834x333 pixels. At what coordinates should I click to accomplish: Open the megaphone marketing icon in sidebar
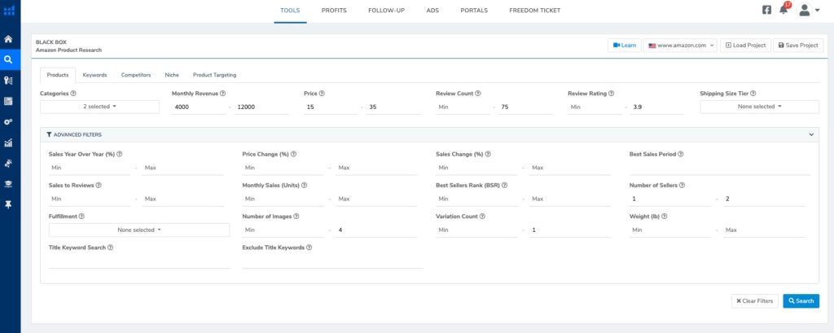pos(8,164)
